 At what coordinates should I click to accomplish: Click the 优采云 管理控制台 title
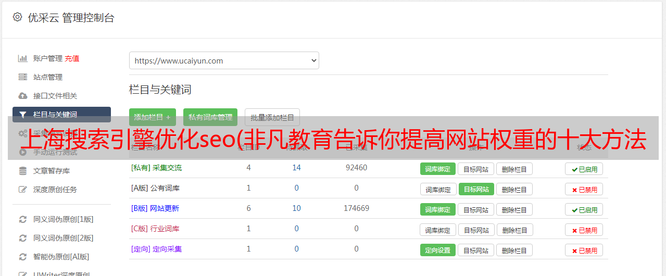tap(71, 18)
